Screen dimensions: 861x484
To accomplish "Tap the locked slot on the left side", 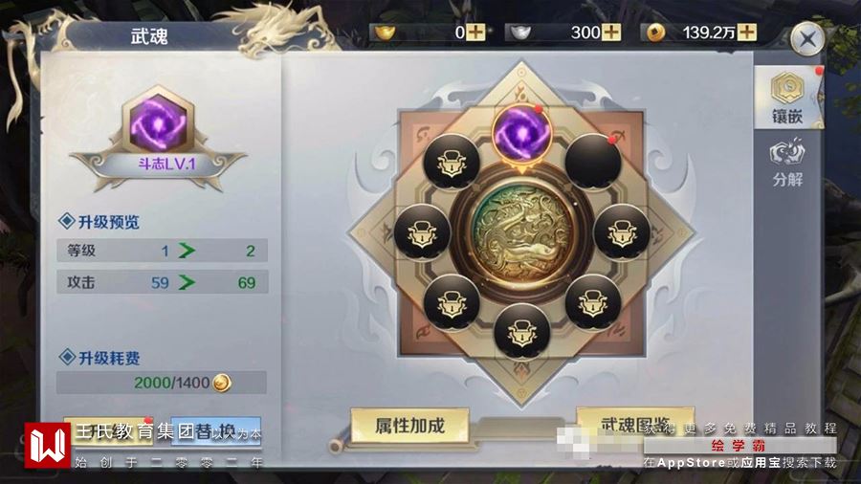I will (x=422, y=232).
